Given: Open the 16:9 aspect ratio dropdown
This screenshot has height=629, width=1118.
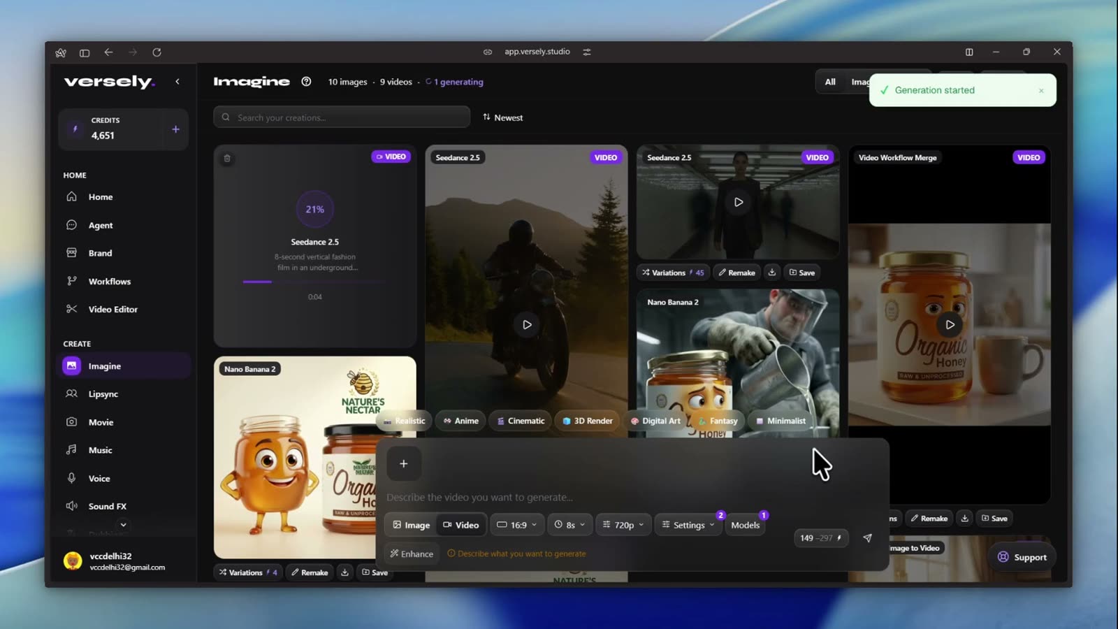Looking at the screenshot, I should click(517, 525).
